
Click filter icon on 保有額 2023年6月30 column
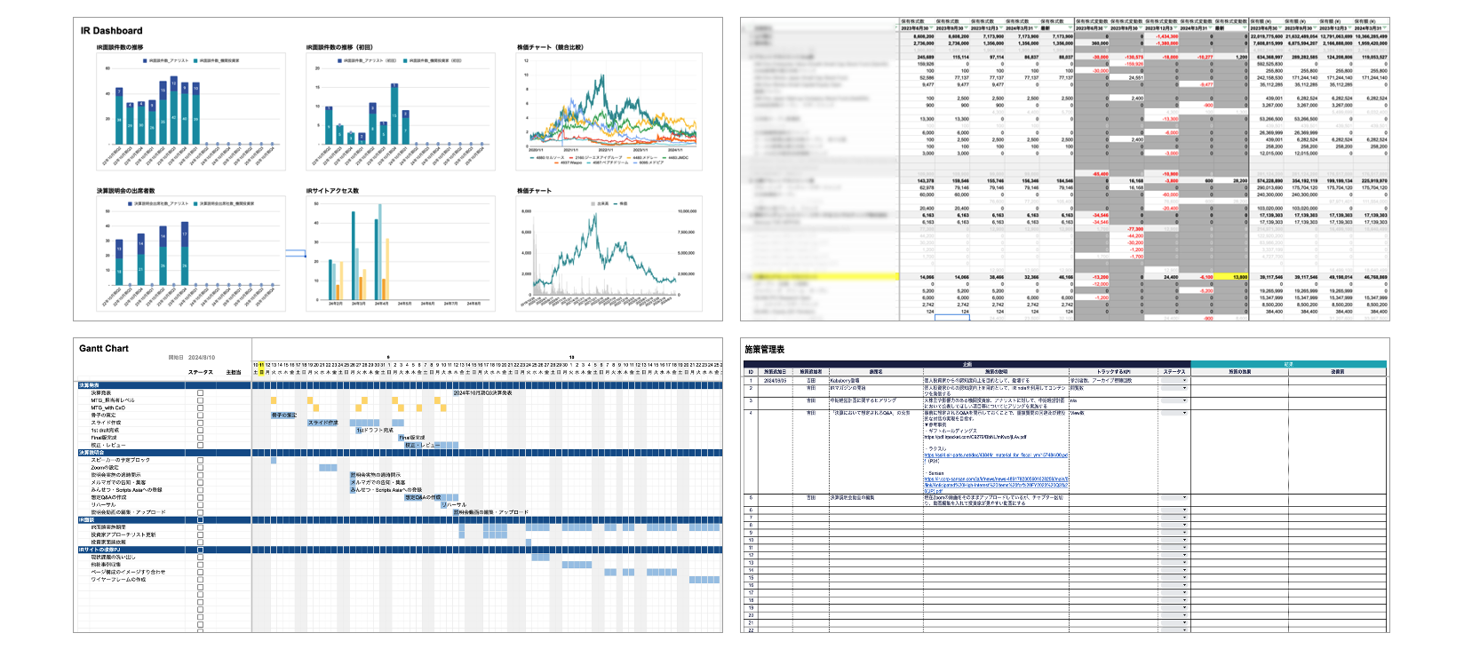1281,28
